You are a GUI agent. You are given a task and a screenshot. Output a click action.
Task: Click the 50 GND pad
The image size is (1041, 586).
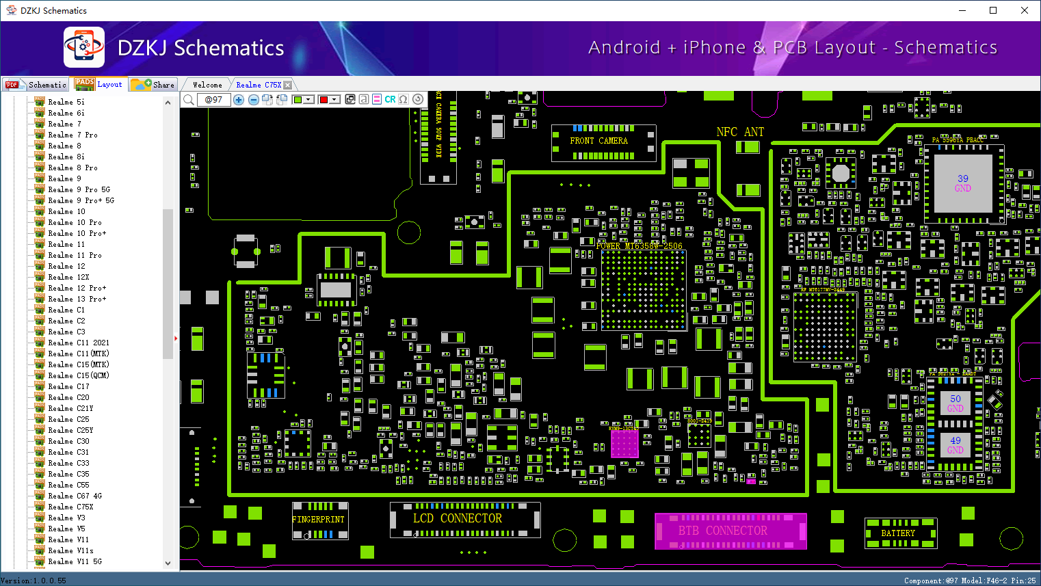pyautogui.click(x=956, y=403)
